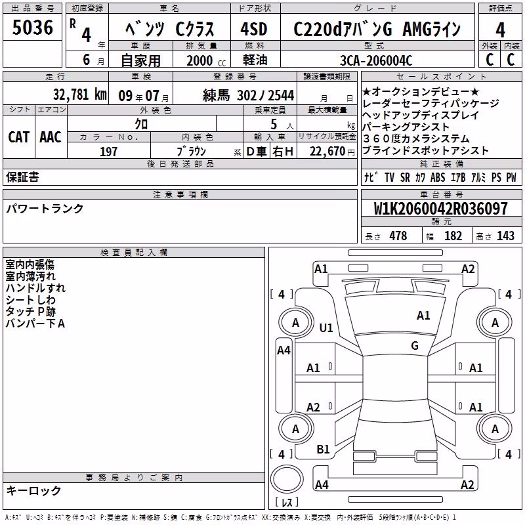Click chassis number W1K2060042R036097
525x525 pixels.
440,209
